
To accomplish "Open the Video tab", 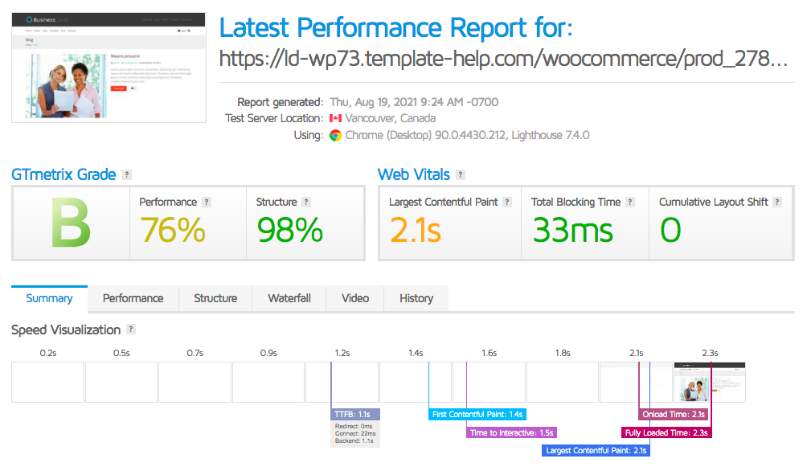I will pos(355,298).
